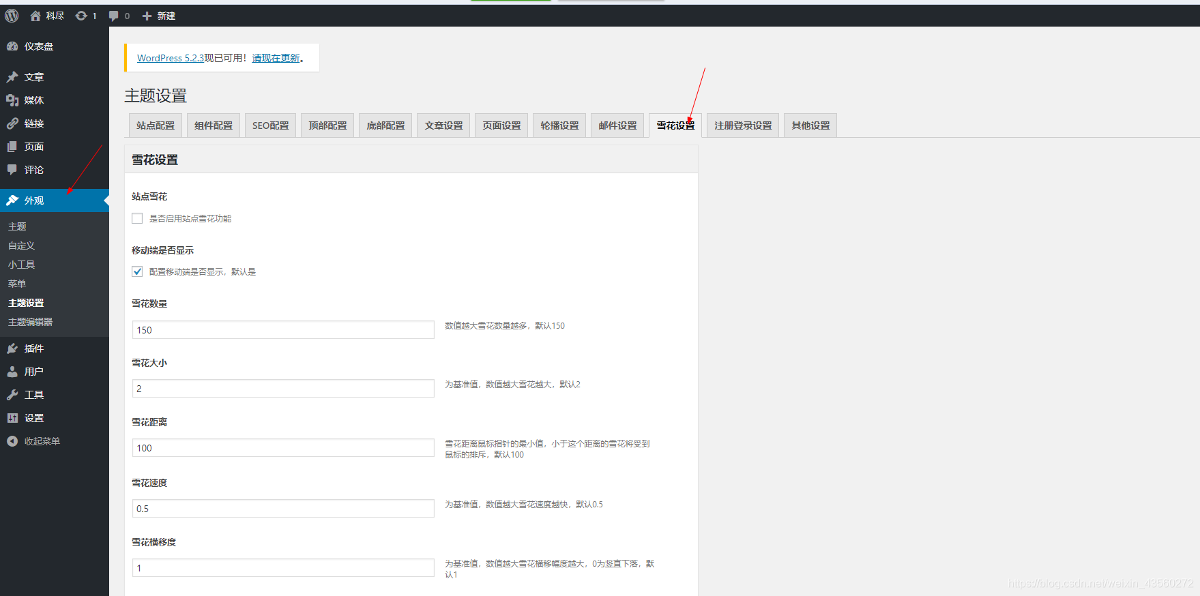
Task: Click the 新建 text in admin bar
Action: tap(166, 16)
